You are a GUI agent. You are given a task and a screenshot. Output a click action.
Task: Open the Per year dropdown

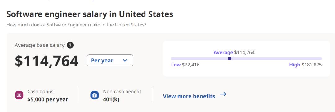[x=110, y=60]
